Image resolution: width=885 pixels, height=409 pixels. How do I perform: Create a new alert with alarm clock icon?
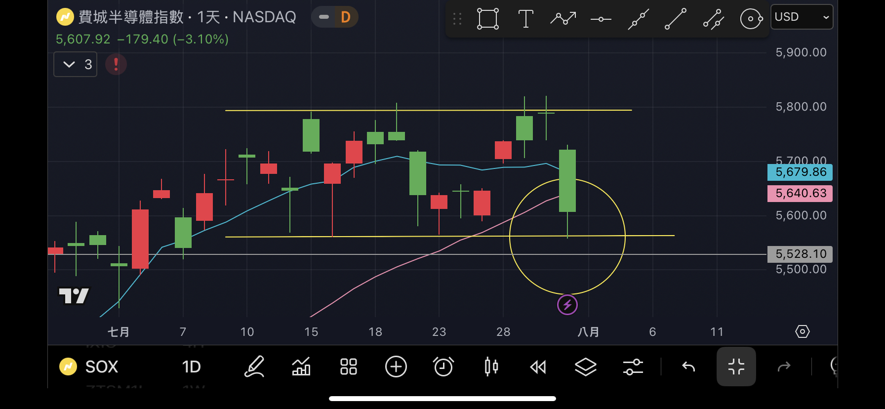(x=443, y=367)
